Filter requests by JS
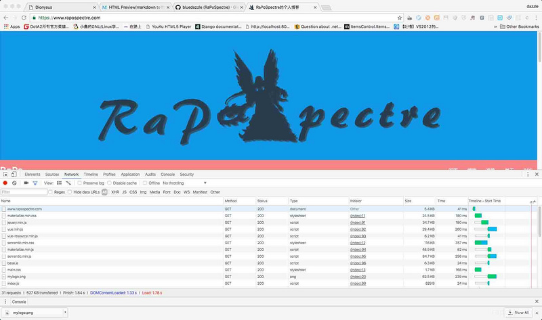The height and width of the screenshot is (320, 542). click(124, 192)
